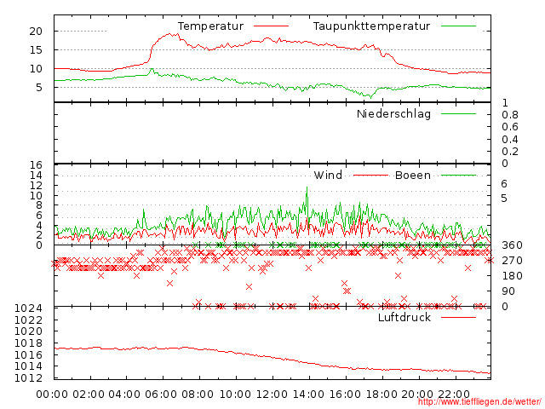Click the Wind legend label
The image size is (545, 409).
(328, 175)
